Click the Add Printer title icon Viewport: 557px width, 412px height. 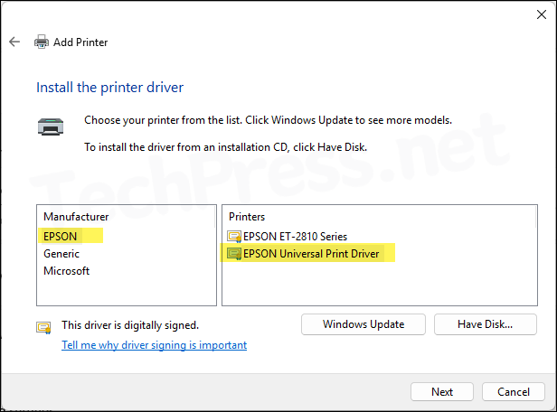[x=42, y=42]
